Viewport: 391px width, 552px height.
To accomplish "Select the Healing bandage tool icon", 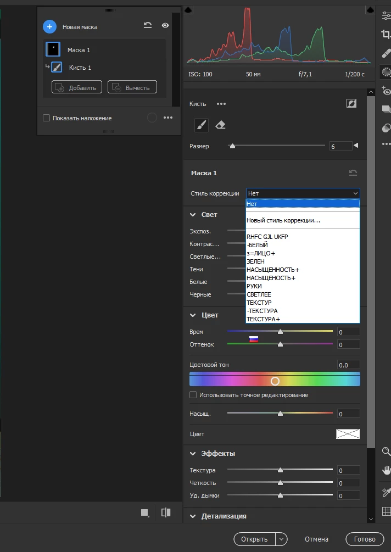I will (386, 53).
